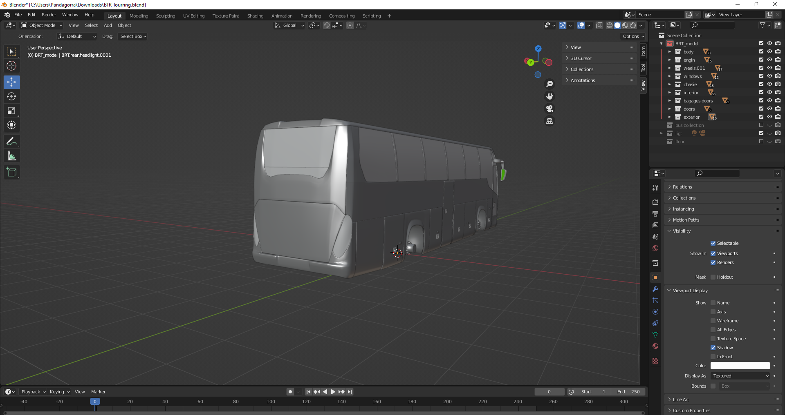Enable the floor collection checkbox
The height and width of the screenshot is (415, 785).
(x=761, y=142)
